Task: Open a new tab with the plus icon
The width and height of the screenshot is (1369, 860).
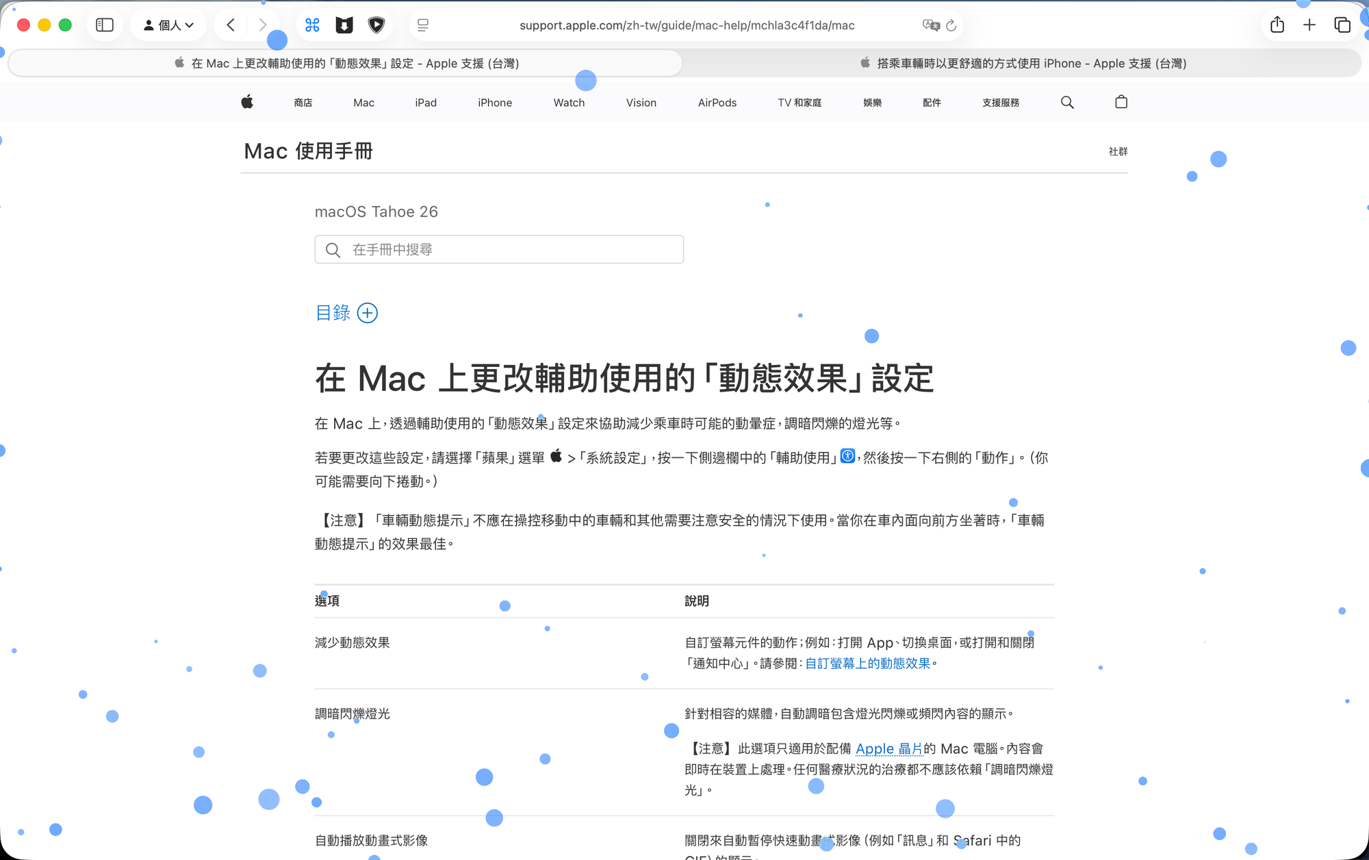Action: (1309, 25)
